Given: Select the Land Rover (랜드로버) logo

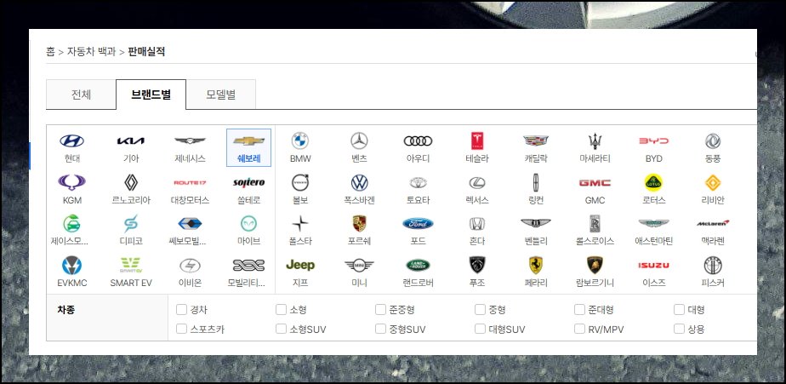Looking at the screenshot, I should click(418, 265).
